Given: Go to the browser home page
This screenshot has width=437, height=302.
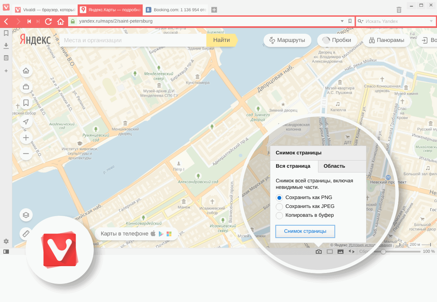Looking at the screenshot, I should point(61,21).
